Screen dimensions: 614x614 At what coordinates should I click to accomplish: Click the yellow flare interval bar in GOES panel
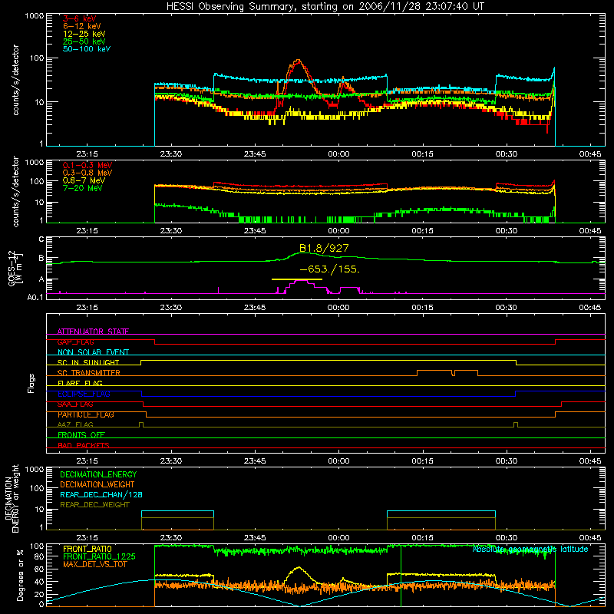[297, 279]
